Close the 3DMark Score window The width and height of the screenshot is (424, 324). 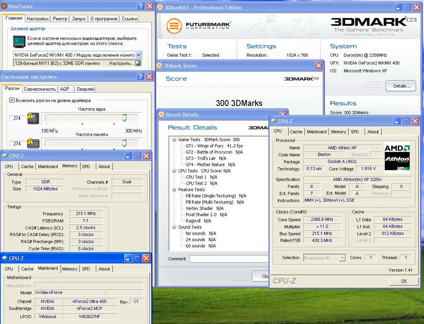click(319, 65)
